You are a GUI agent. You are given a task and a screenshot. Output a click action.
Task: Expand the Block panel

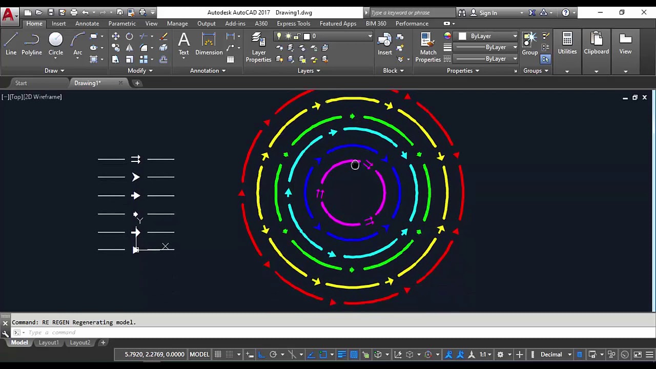(x=393, y=71)
